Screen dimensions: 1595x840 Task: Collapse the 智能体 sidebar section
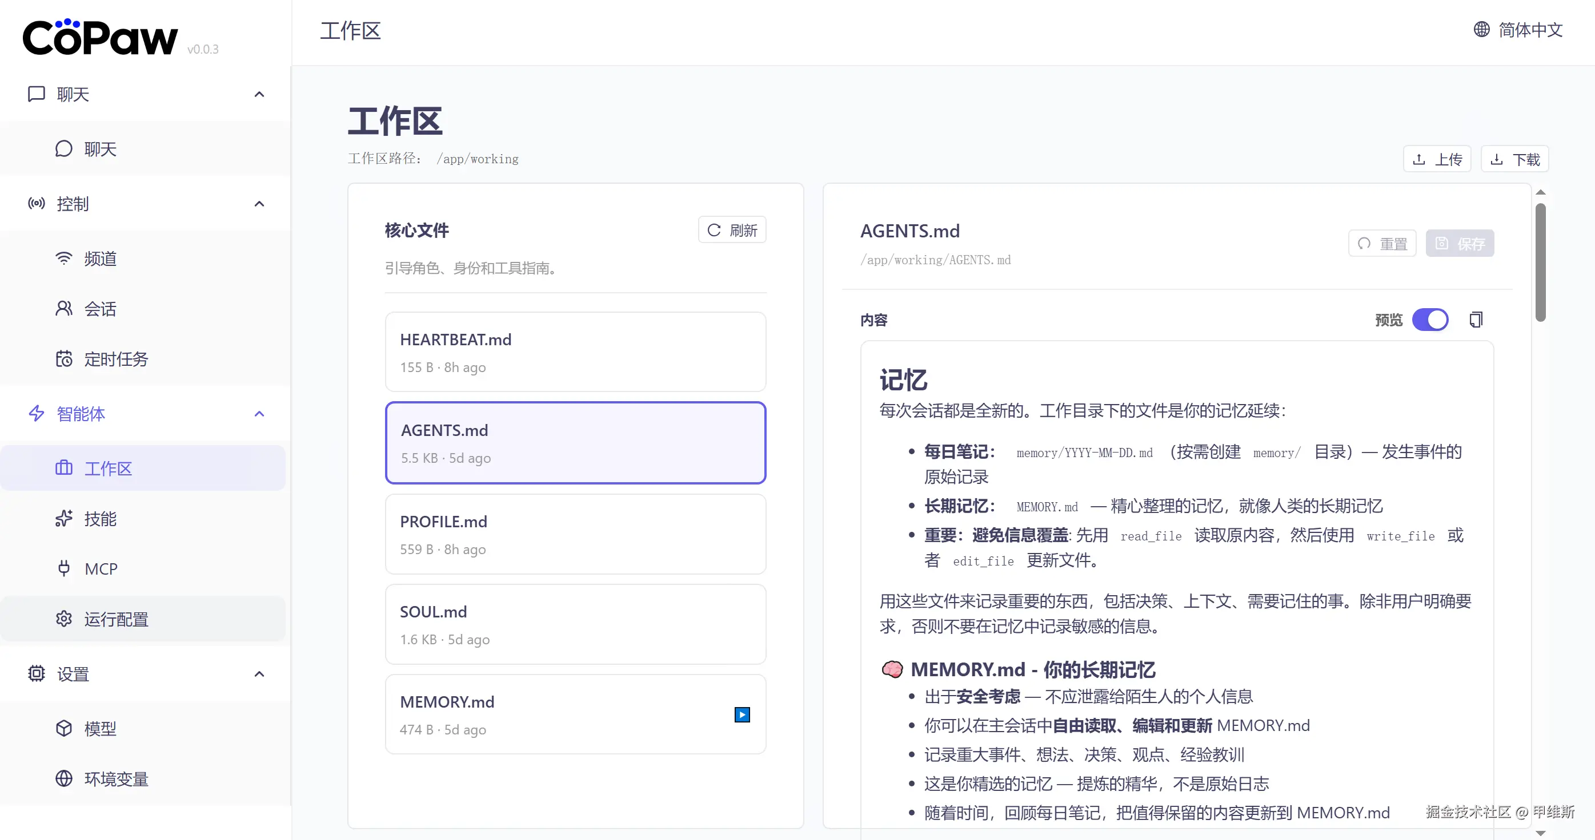(259, 414)
